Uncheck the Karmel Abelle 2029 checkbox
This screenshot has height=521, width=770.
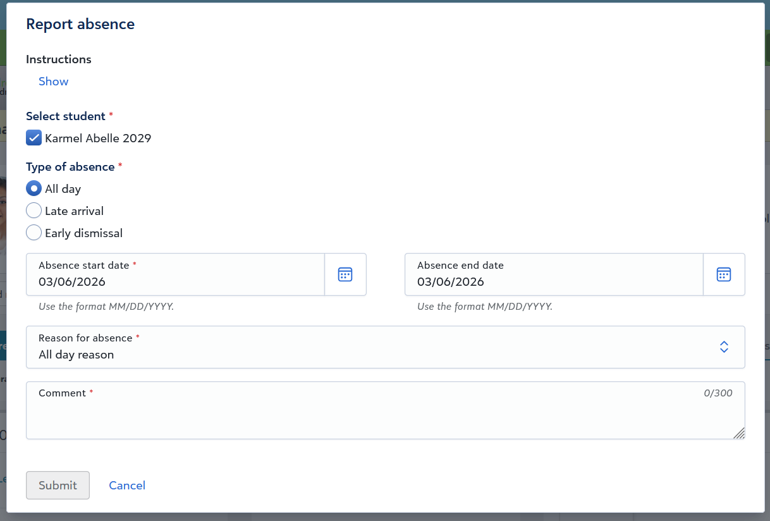pyautogui.click(x=34, y=137)
